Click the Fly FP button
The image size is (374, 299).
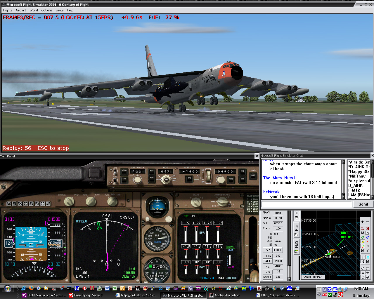(x=278, y=250)
